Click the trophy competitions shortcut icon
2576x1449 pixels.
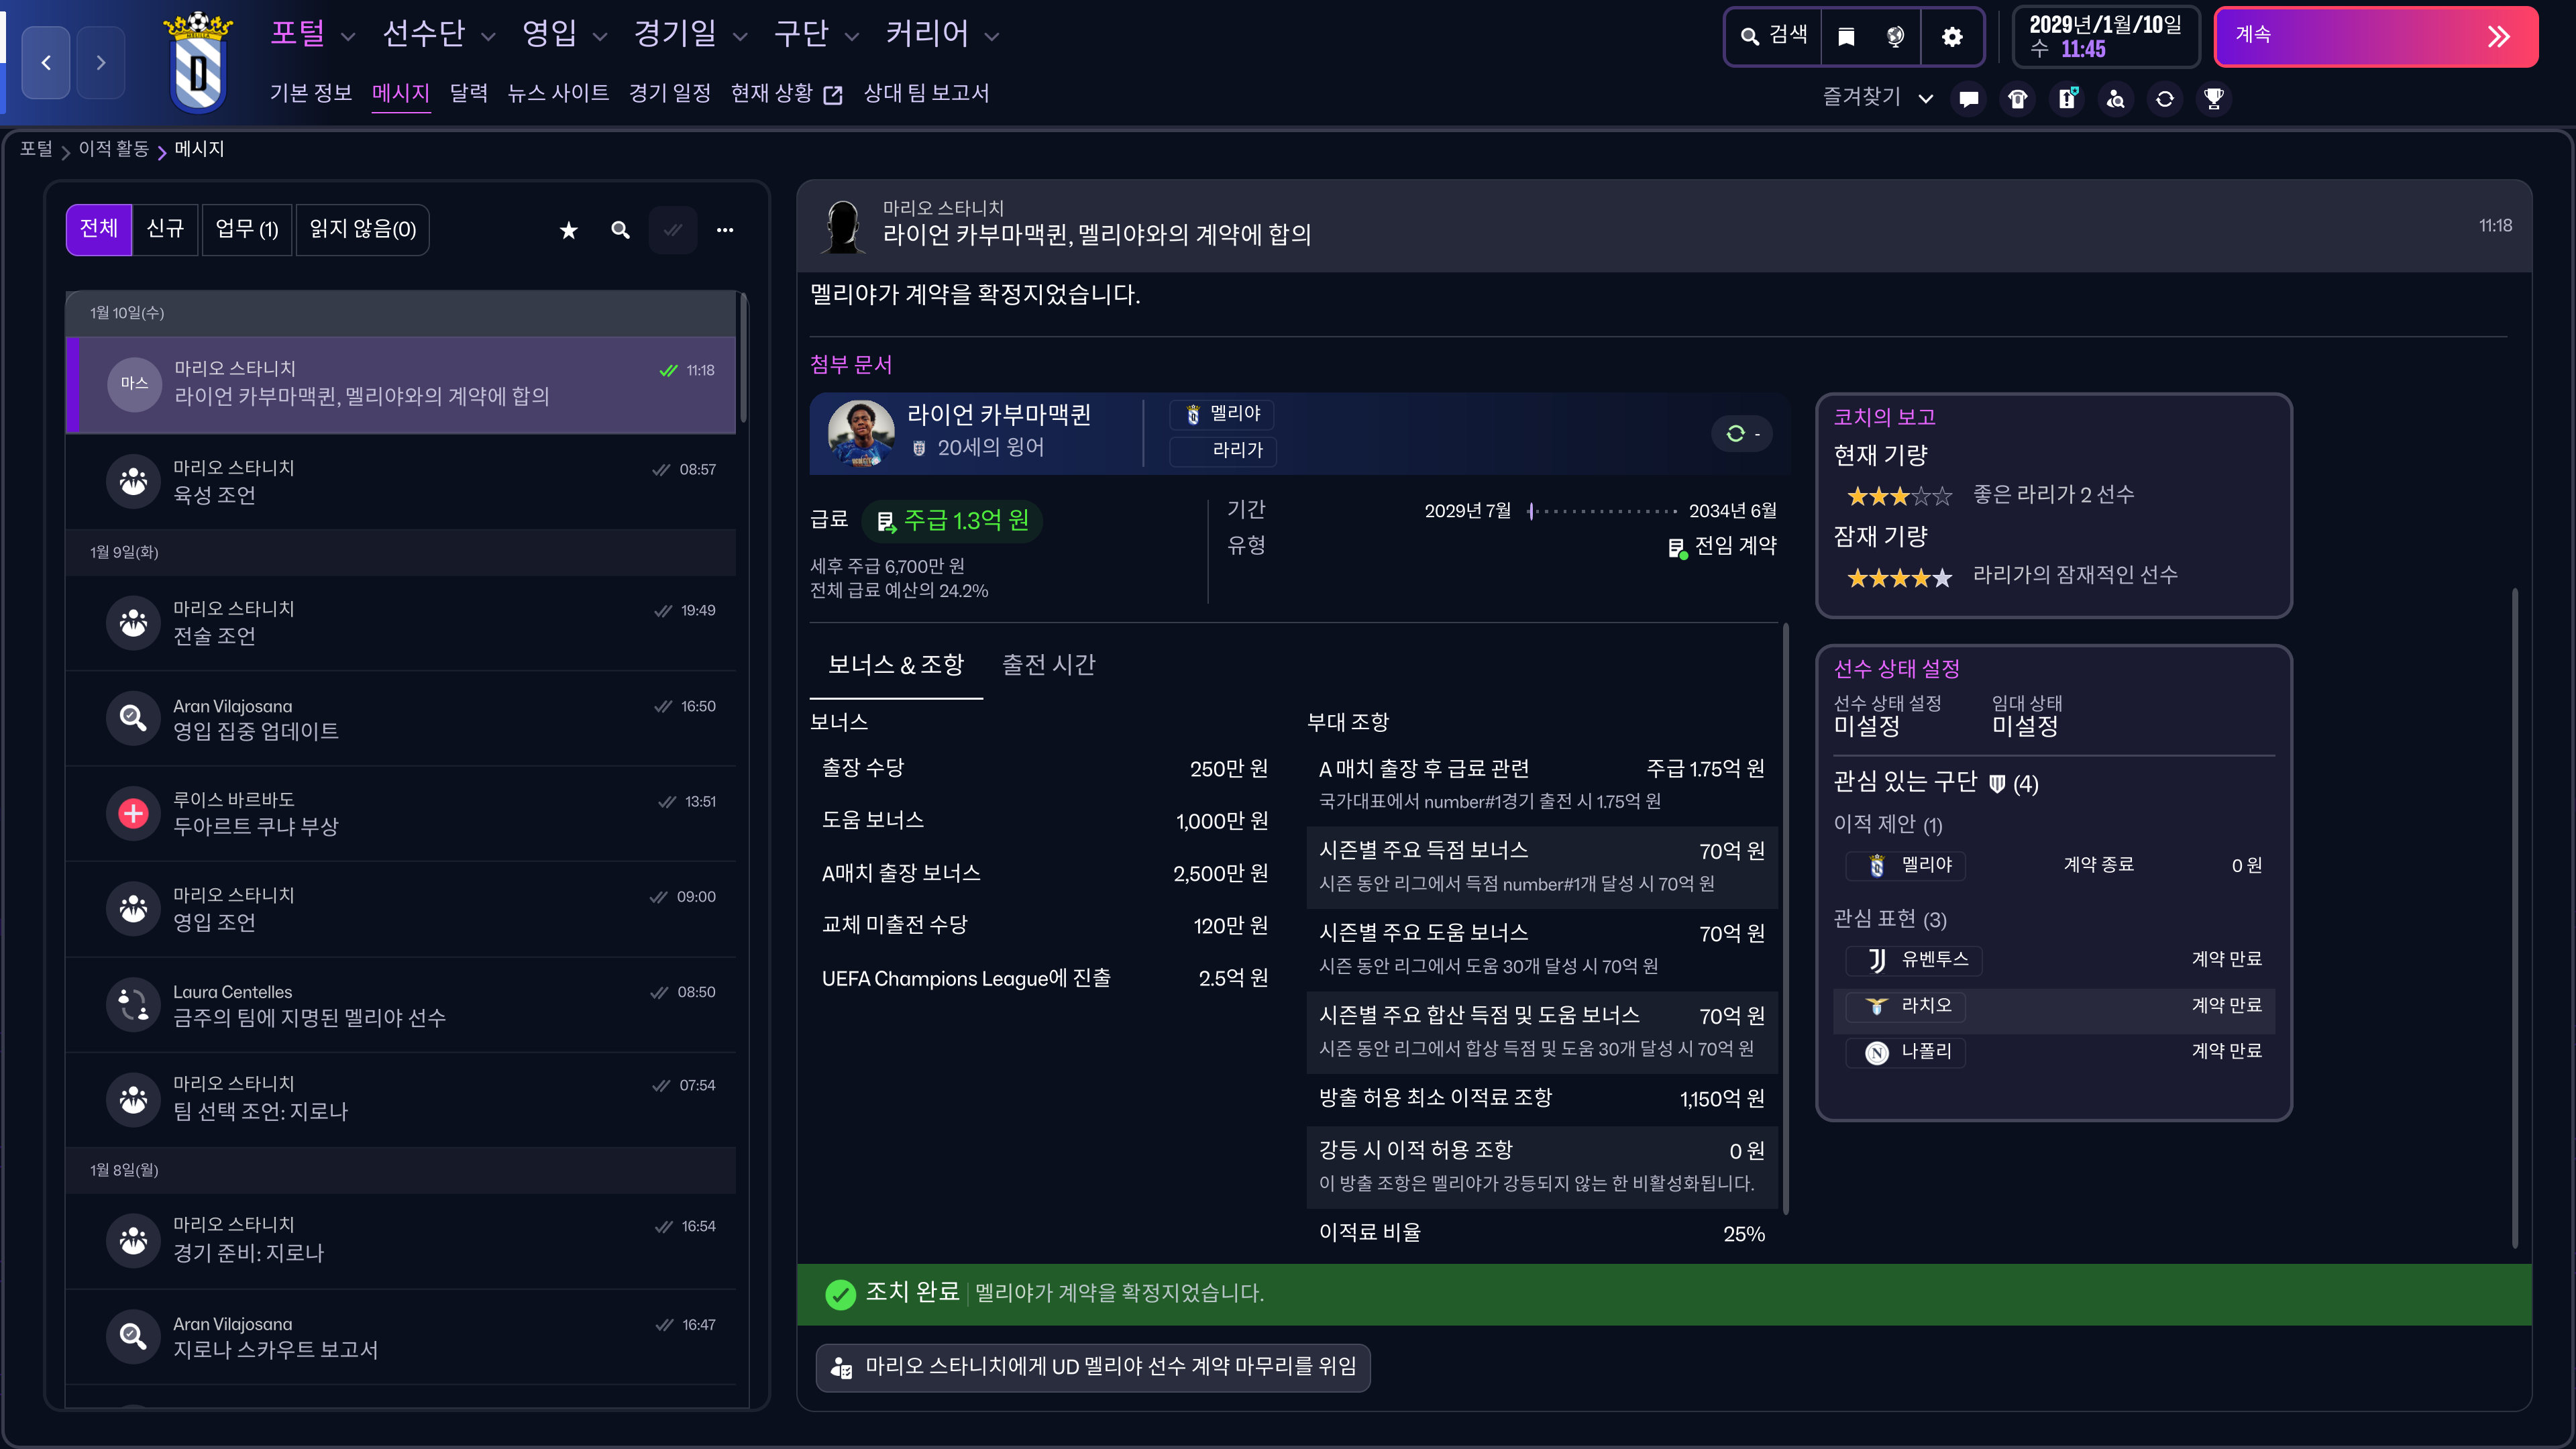[2214, 98]
